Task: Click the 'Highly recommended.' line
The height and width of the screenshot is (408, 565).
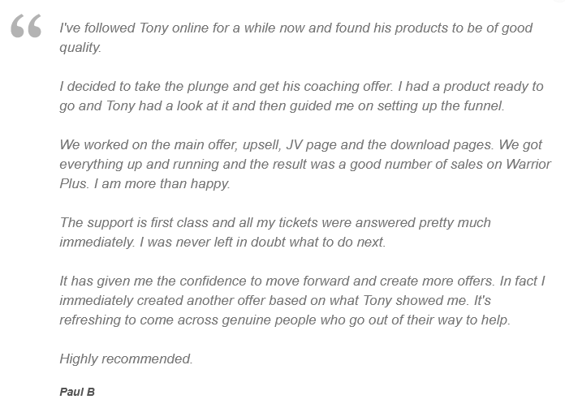Action: pyautogui.click(x=126, y=359)
